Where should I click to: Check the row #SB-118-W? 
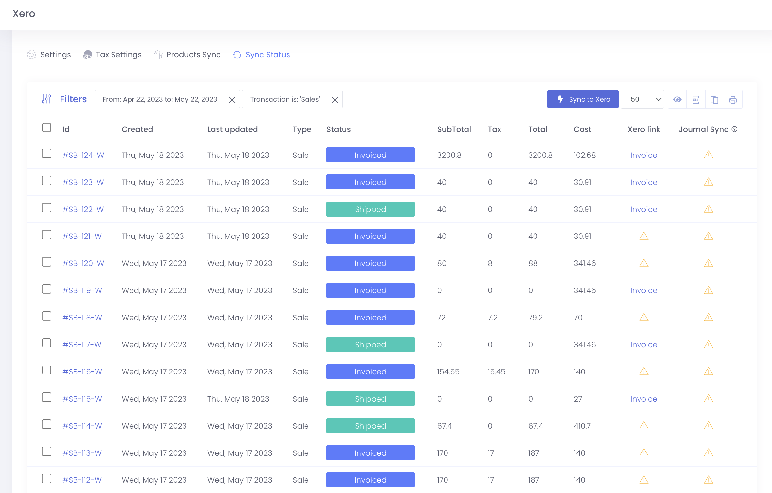coord(47,316)
